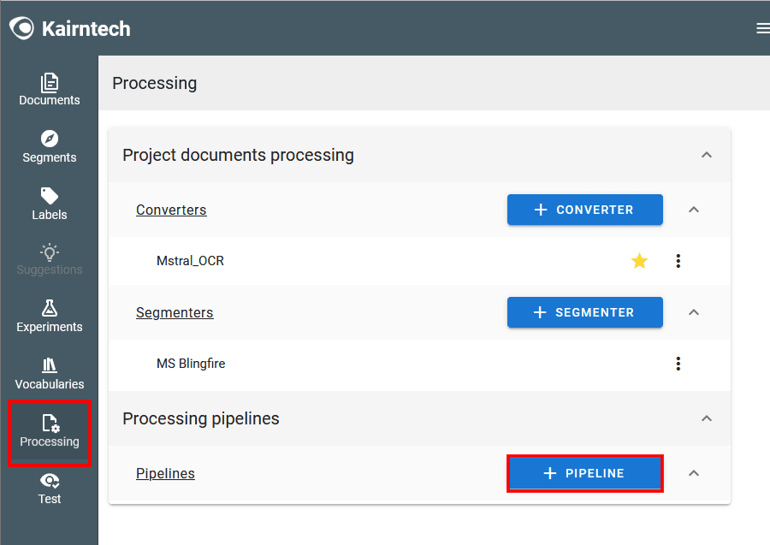Viewport: 770px width, 545px height.
Task: Select the Processing sidebar item
Action: (x=50, y=431)
